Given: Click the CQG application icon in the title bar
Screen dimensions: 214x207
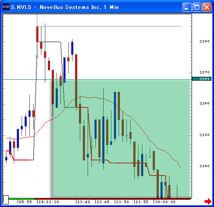Looking at the screenshot, I should [6, 7].
